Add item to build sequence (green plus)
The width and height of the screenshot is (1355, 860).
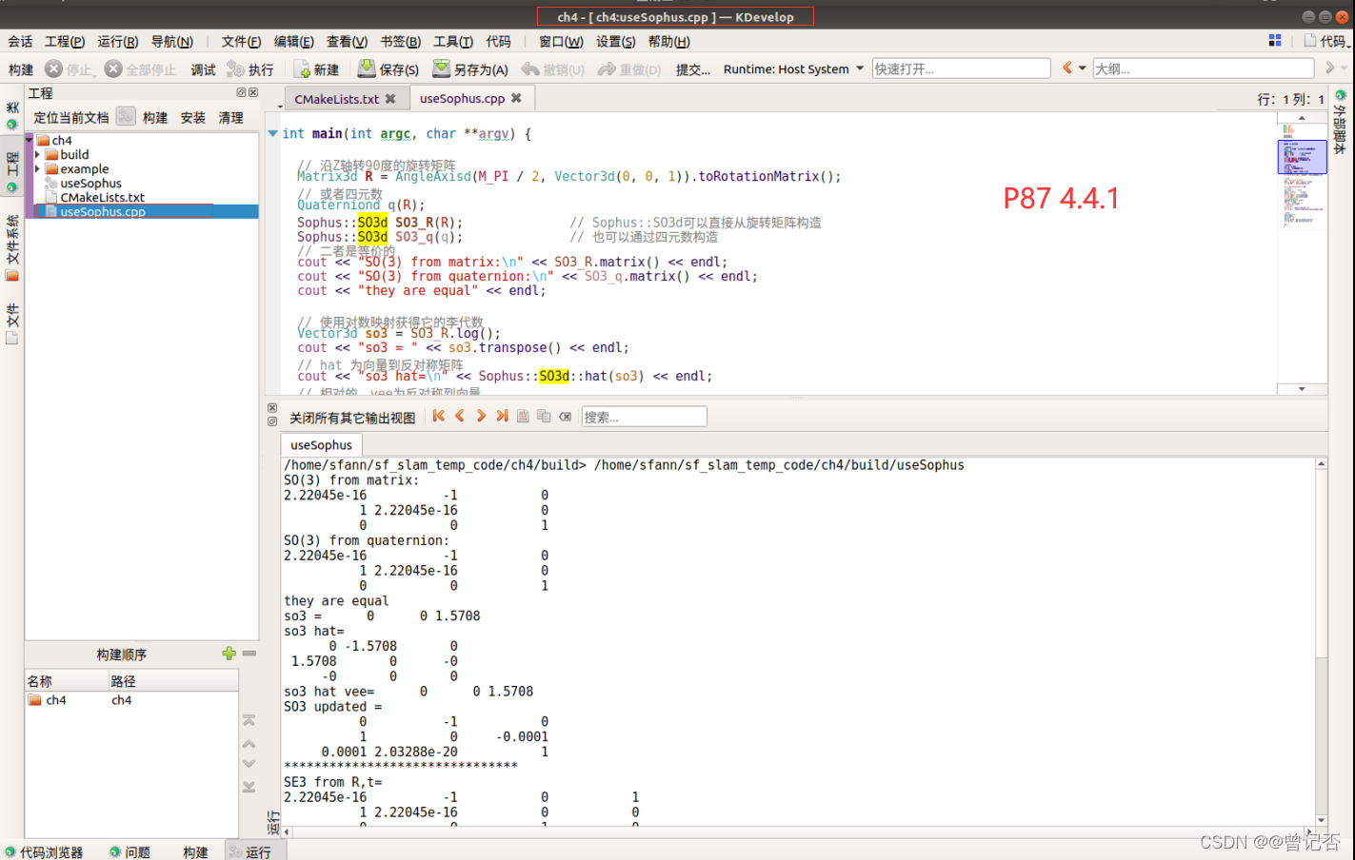(229, 654)
